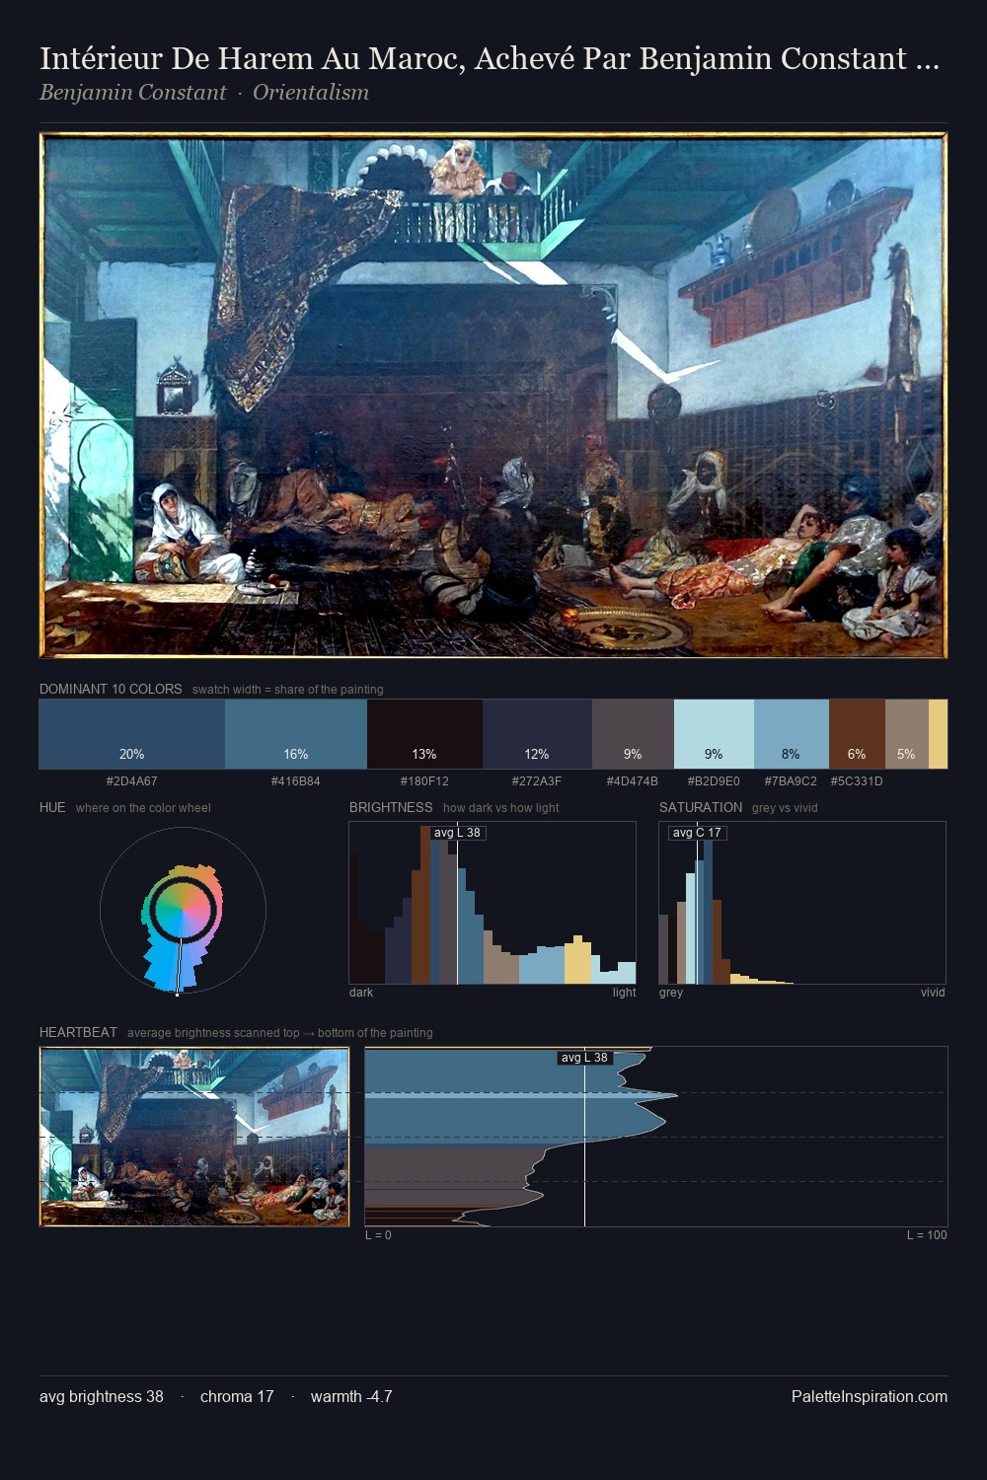Image resolution: width=987 pixels, height=1480 pixels.
Task: Click the 'avg brightness 38' footer text
Action: (x=102, y=1396)
